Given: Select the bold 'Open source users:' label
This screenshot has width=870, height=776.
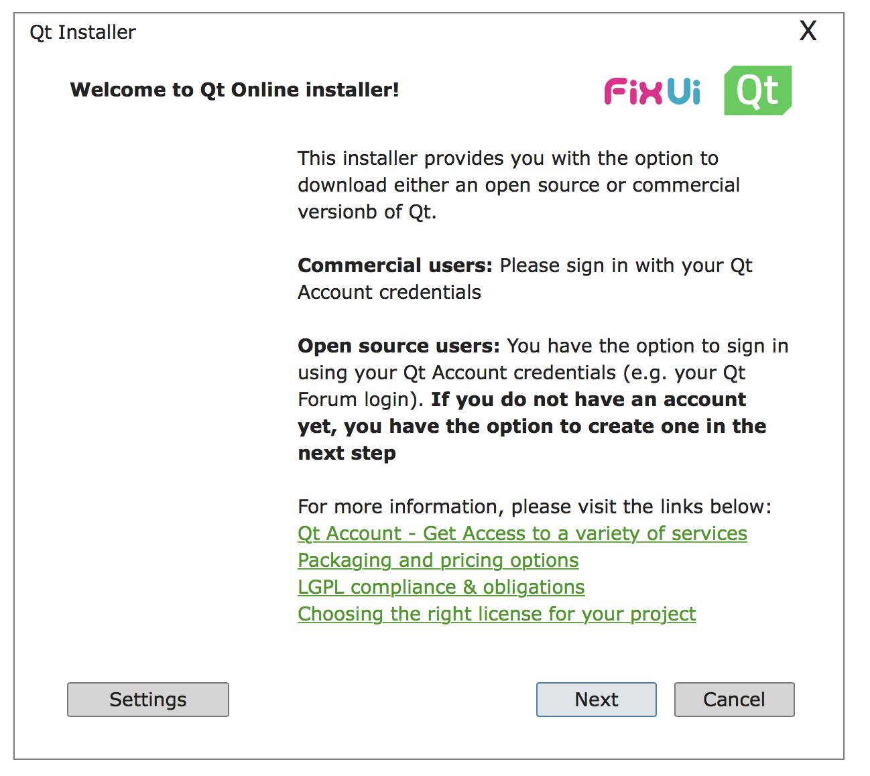Looking at the screenshot, I should click(399, 346).
